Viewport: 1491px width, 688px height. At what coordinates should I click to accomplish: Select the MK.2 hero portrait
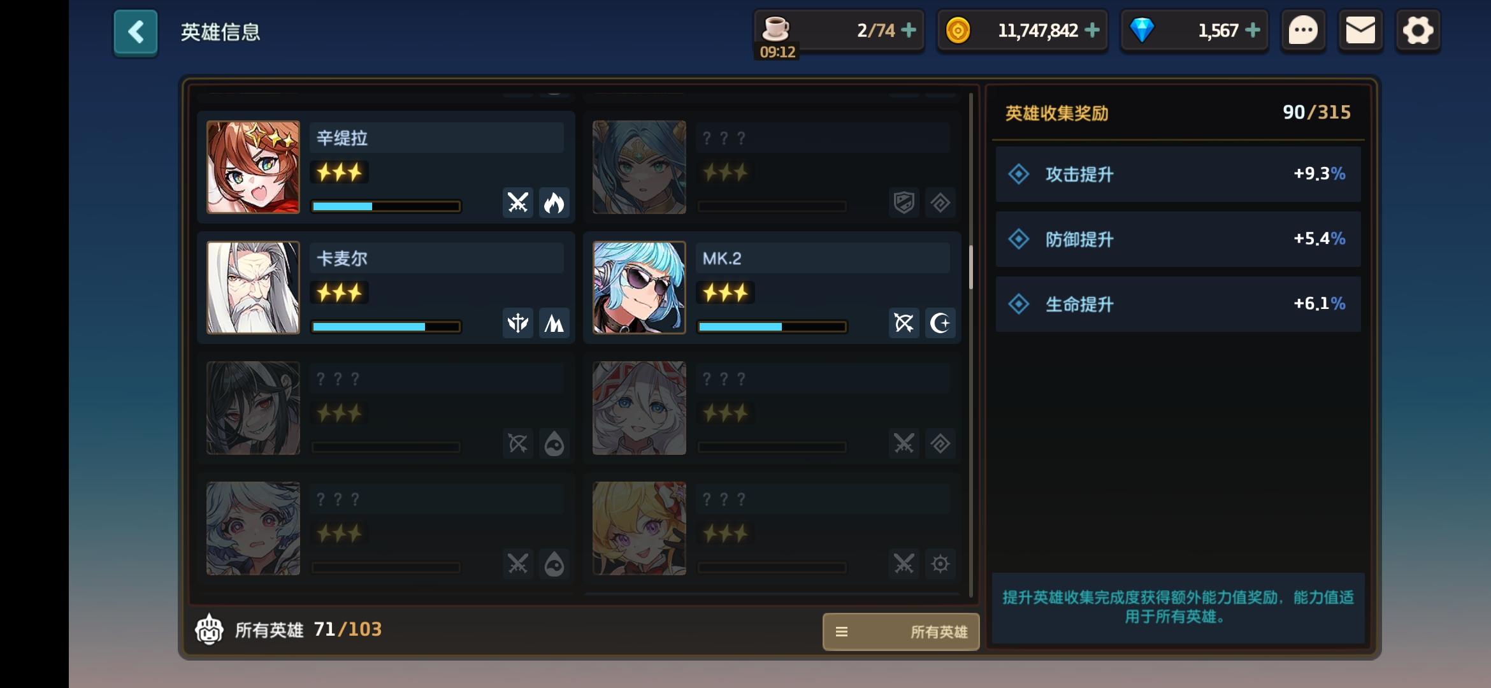[x=639, y=287]
